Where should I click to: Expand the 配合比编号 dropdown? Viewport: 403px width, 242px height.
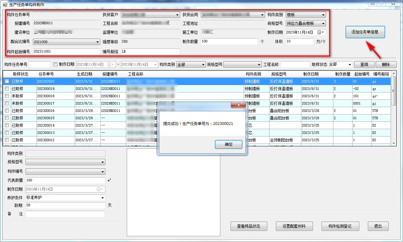pyautogui.click(x=97, y=42)
